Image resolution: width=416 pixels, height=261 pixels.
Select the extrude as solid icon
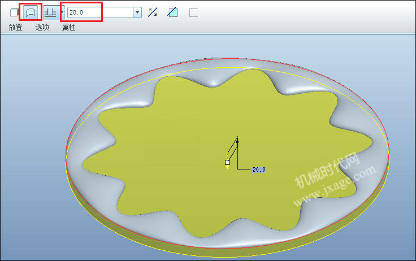(x=14, y=12)
